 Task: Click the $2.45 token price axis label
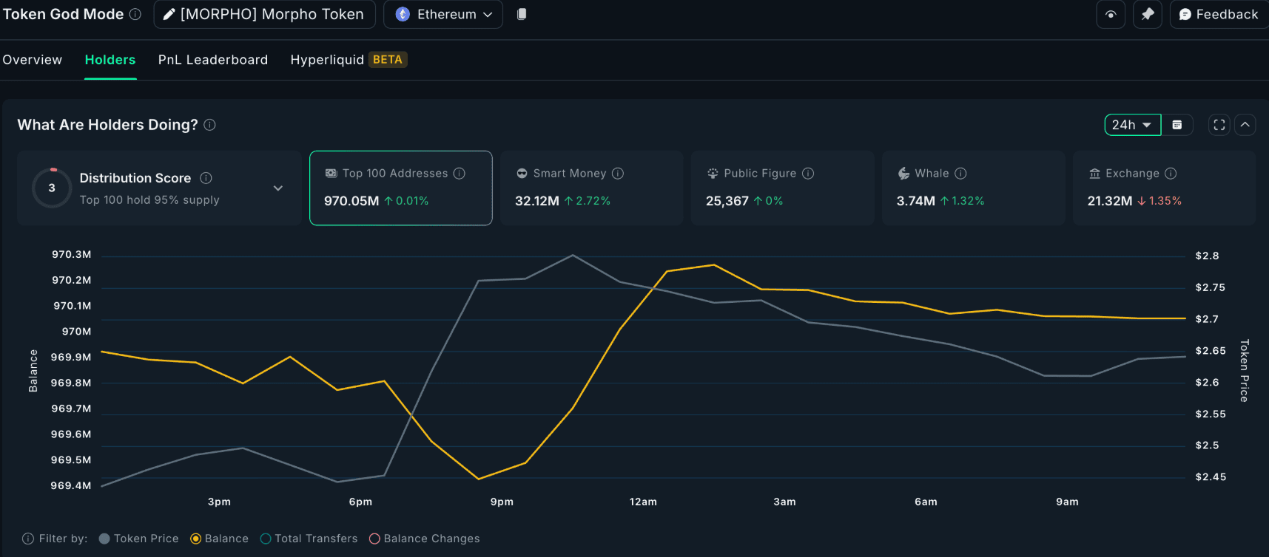pos(1211,477)
